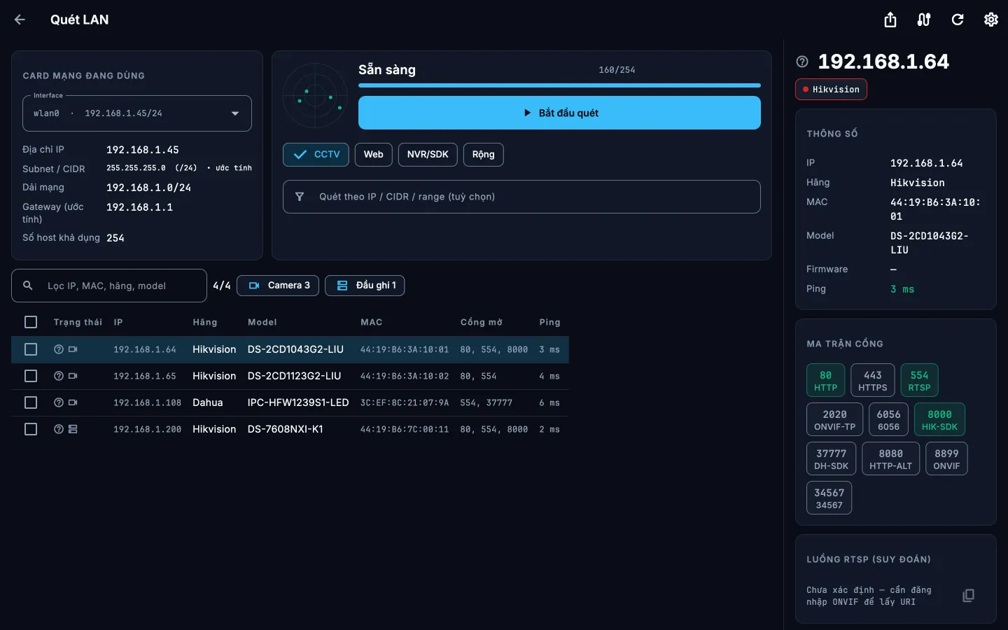Check the box for DS-7608NXI-K1 row

pos(31,429)
